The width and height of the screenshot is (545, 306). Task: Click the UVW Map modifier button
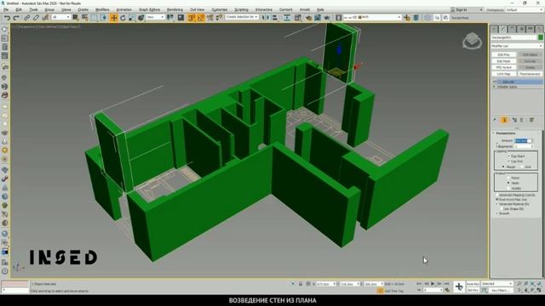click(503, 74)
